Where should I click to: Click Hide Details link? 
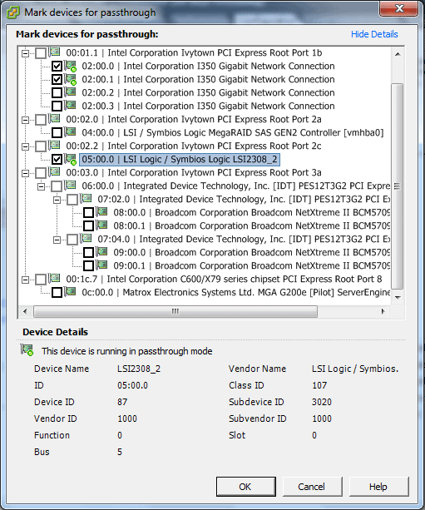(x=374, y=34)
